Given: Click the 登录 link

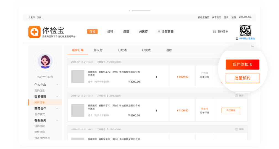Looking at the screenshot, I should click(226, 17).
